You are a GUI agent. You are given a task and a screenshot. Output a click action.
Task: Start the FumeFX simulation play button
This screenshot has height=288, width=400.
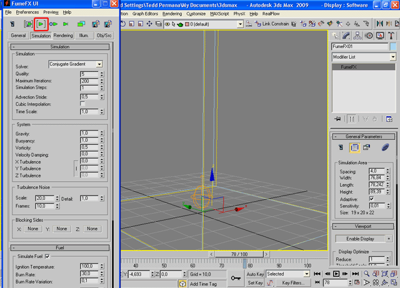[x=41, y=24]
